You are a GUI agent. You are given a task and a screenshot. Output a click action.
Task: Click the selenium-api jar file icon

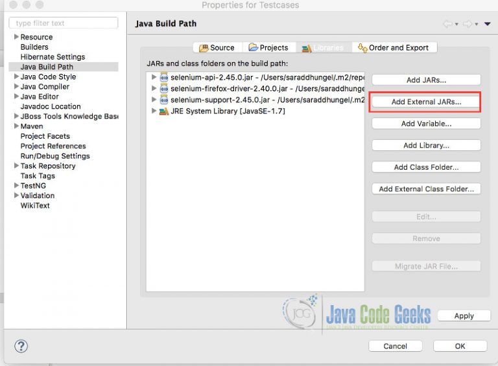coord(164,77)
